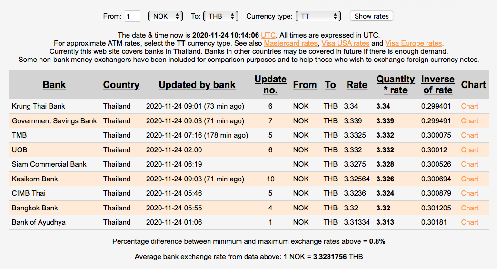Screen dimensions: 497x269
Task: Click the From quantity input field
Action: (x=132, y=16)
